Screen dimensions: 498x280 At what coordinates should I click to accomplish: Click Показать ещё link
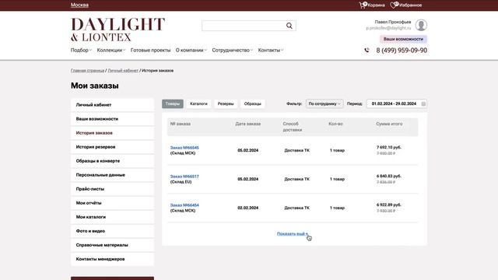click(x=293, y=233)
